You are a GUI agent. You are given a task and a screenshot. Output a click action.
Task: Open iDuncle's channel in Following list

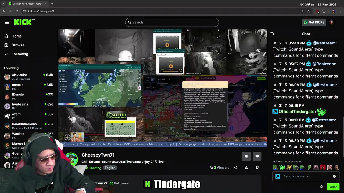[29, 96]
